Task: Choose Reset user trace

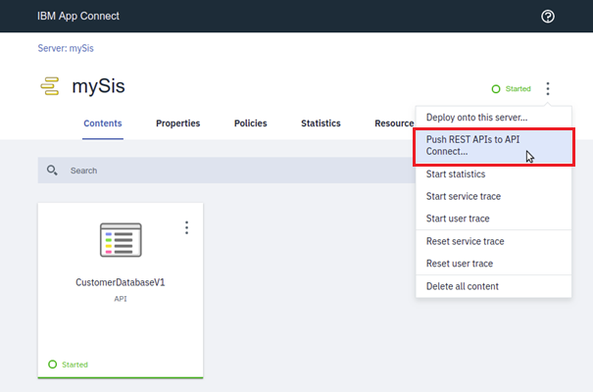Action: tap(494, 264)
